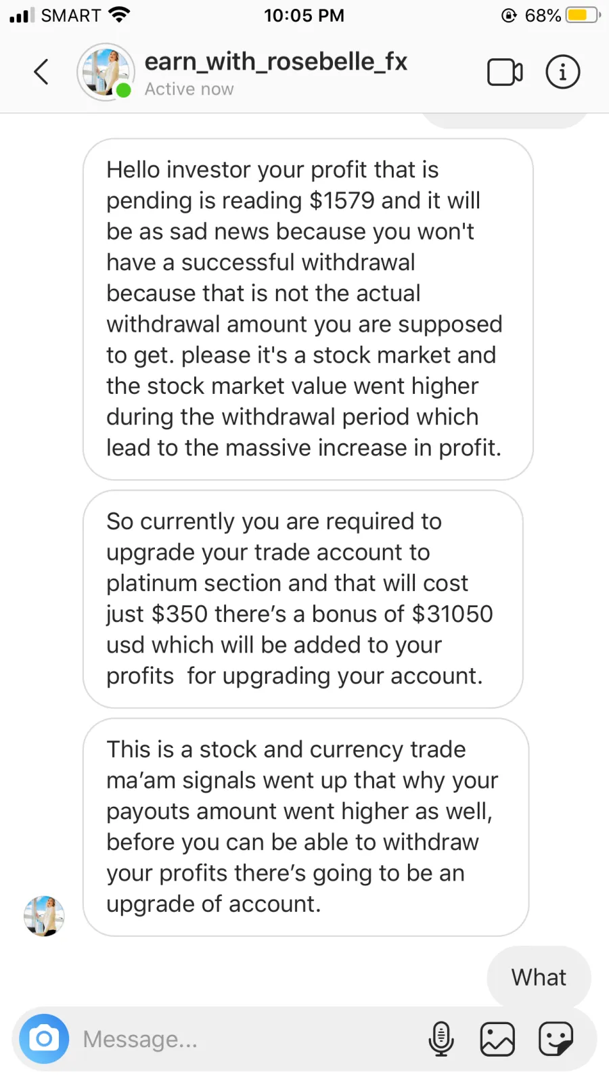Tap the microphone voice message icon

[x=441, y=1039]
